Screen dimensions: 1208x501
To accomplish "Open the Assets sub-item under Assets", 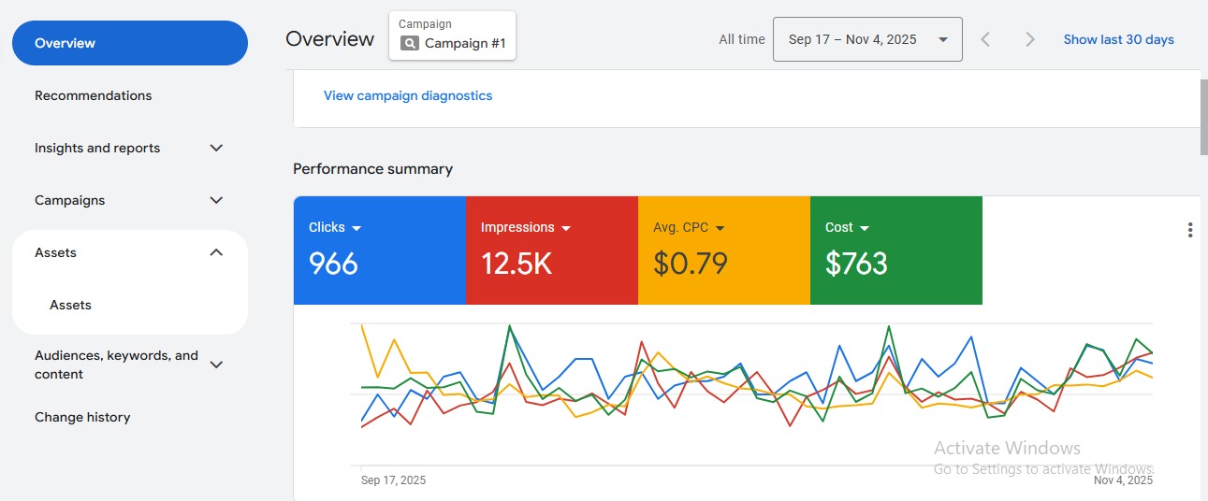I will 70,305.
